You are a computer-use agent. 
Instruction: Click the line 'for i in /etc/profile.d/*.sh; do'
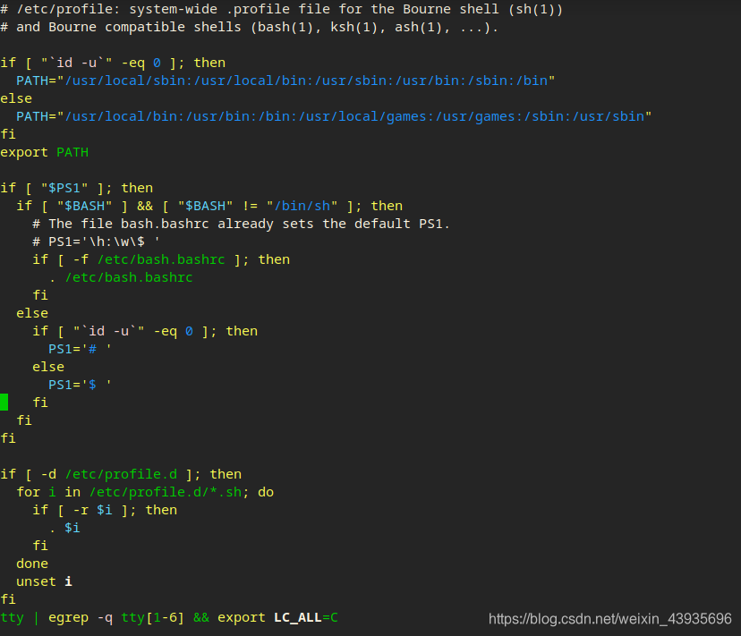point(145,492)
